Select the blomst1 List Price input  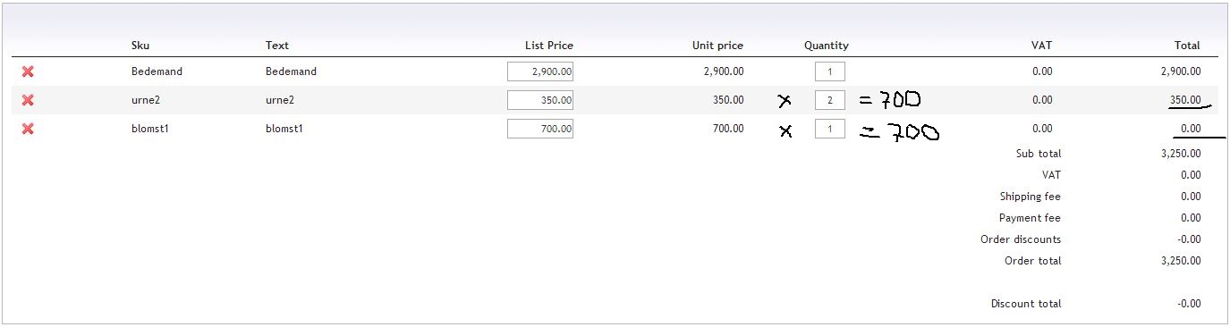540,129
